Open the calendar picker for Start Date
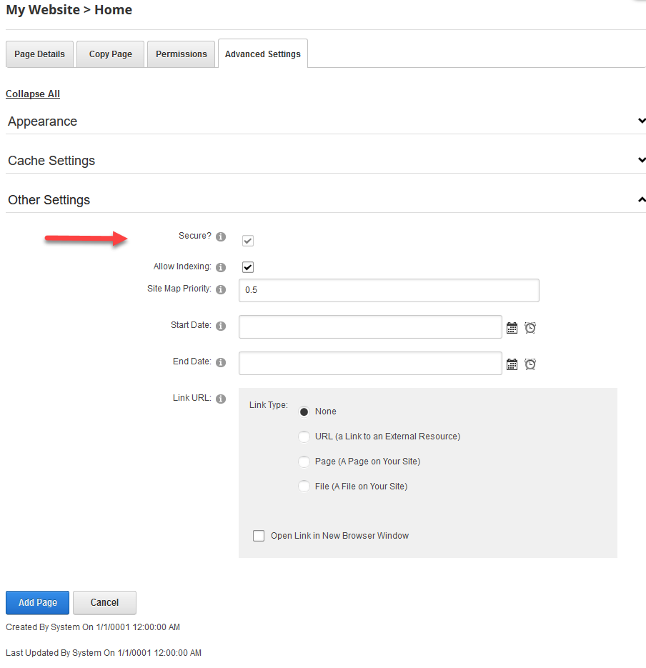646x668 pixels. [512, 327]
